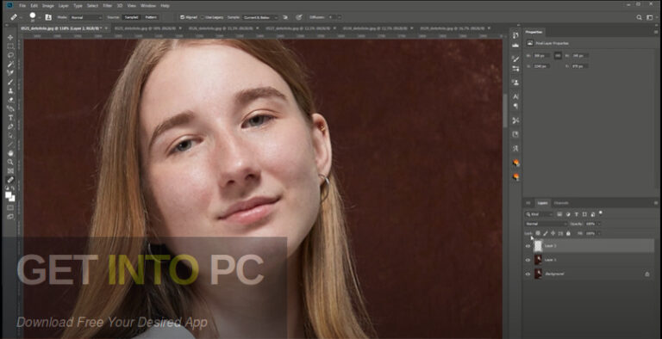Viewport: 662px width, 339px height.
Task: Select the Move tool
Action: pyautogui.click(x=10, y=38)
